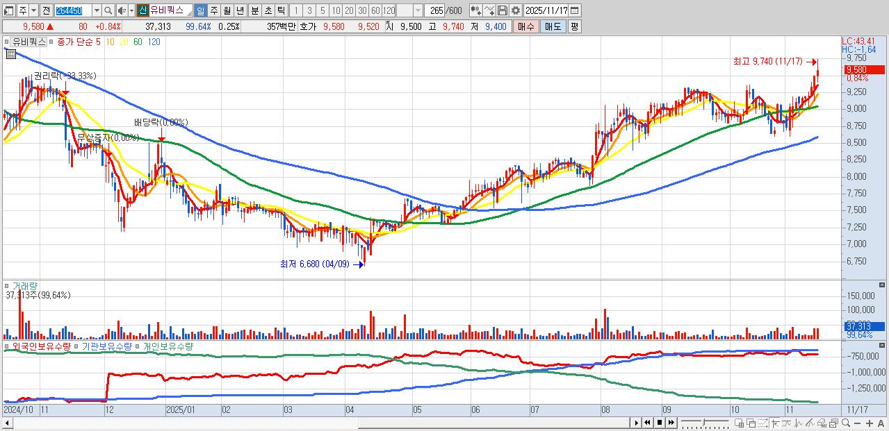Viewport: 889px width, 431px height.
Task: Click the 평 button
Action: (x=574, y=26)
